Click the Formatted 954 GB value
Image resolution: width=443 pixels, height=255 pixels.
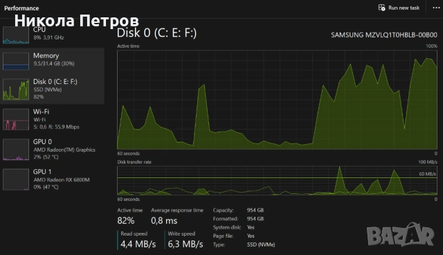pyautogui.click(x=255, y=218)
